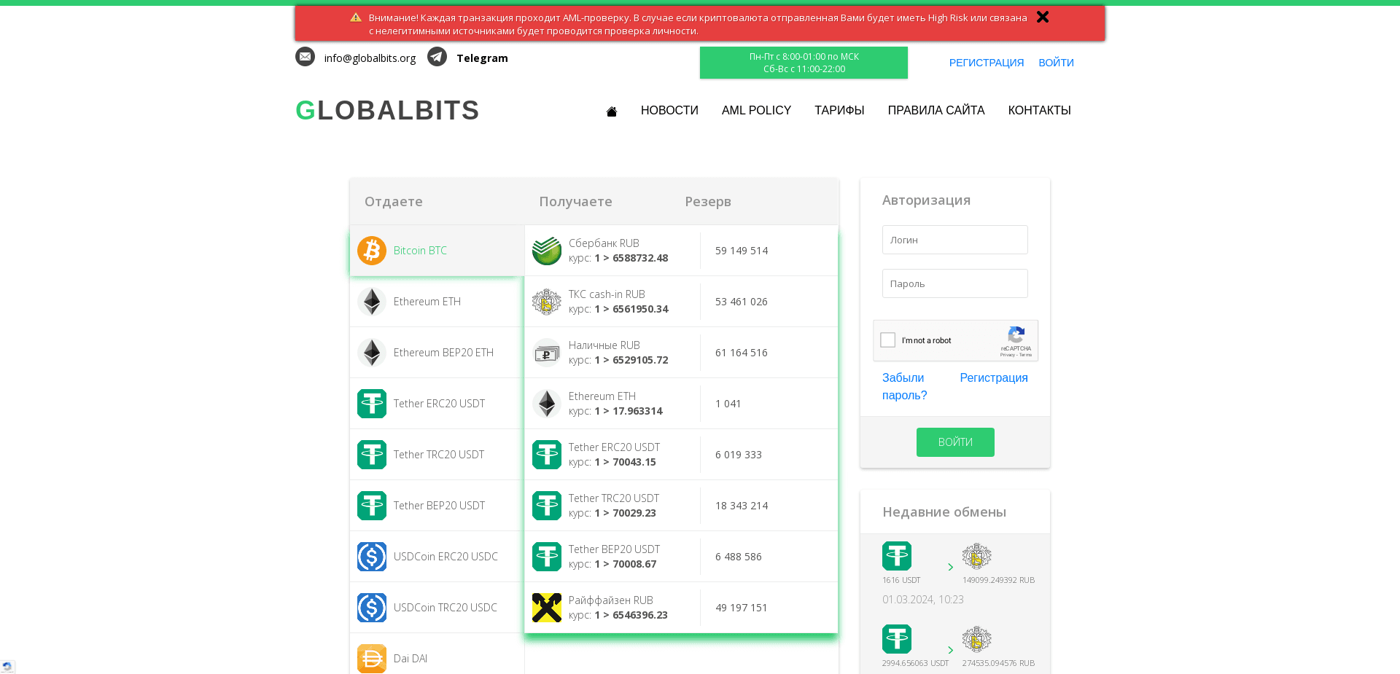Open the Забыли пароль link

903,386
